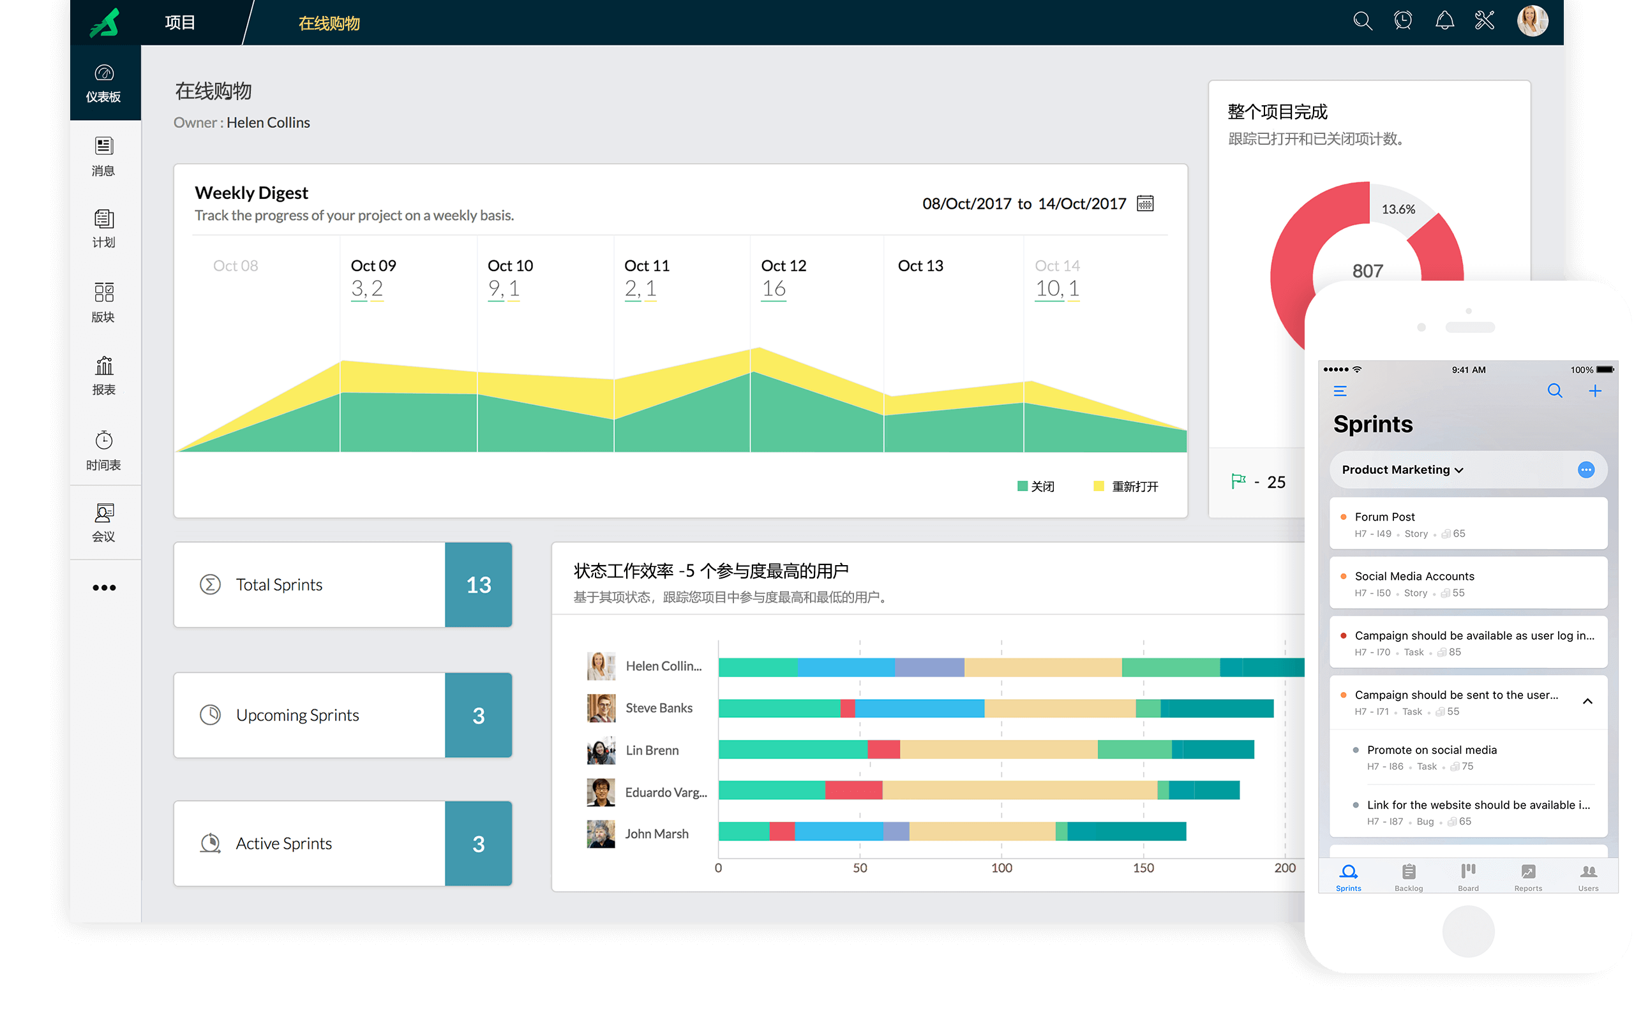Viewport: 1634px width, 1018px height.
Task: Open the calendar date picker icon
Action: coord(1145,203)
